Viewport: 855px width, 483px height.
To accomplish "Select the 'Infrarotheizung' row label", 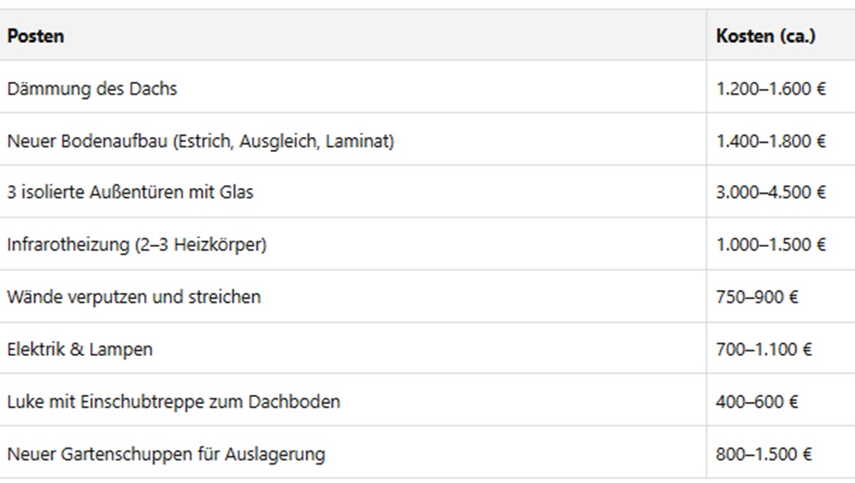I will (x=137, y=245).
